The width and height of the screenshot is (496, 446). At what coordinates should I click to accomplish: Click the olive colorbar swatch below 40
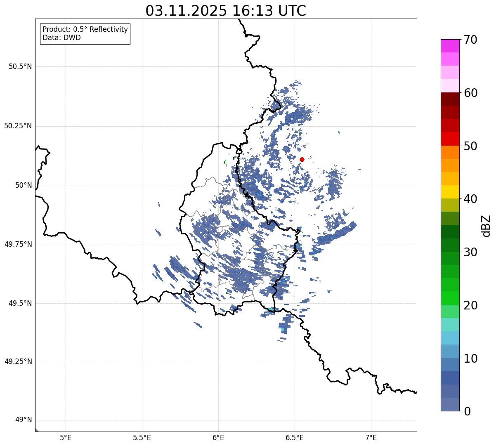click(450, 205)
